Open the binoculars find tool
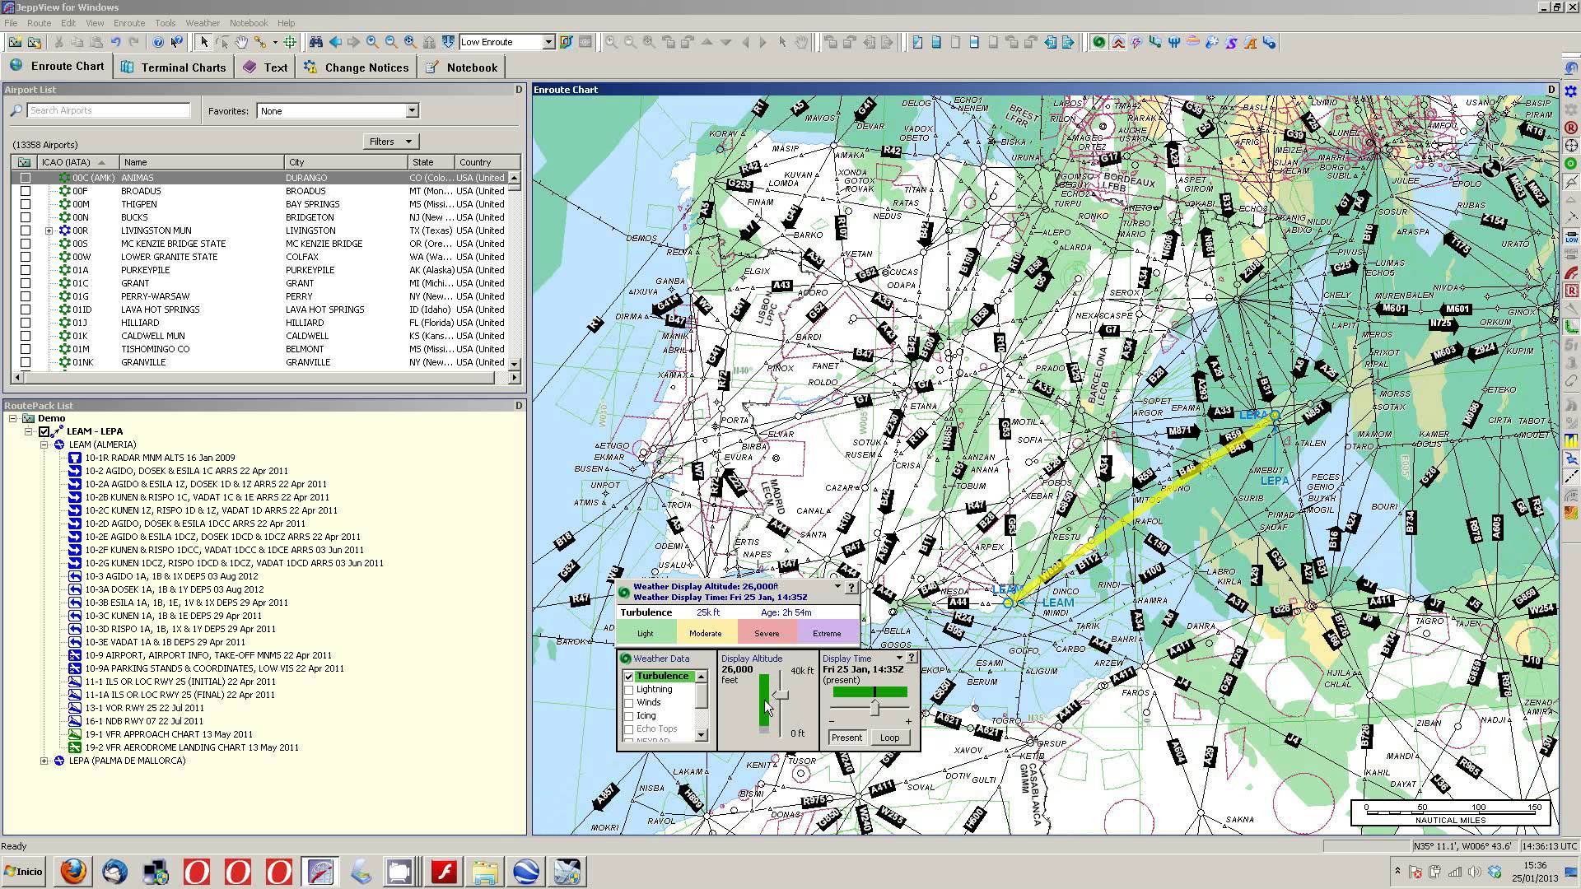Screen dimensions: 1581x889 315,42
